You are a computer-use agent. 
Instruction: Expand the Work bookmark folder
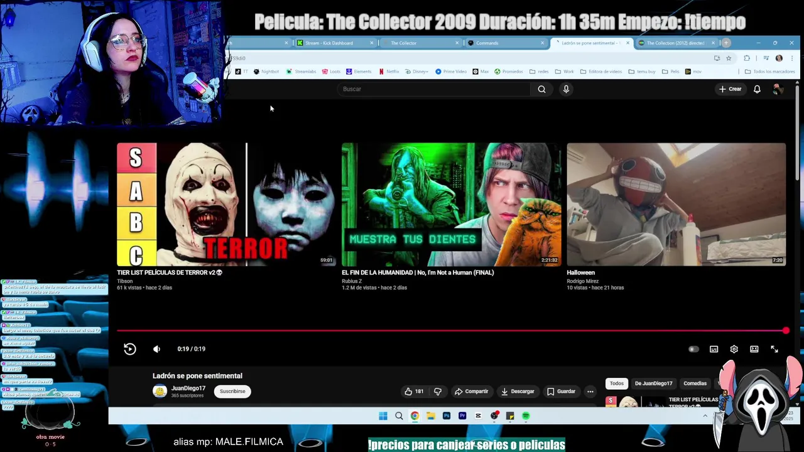point(564,72)
